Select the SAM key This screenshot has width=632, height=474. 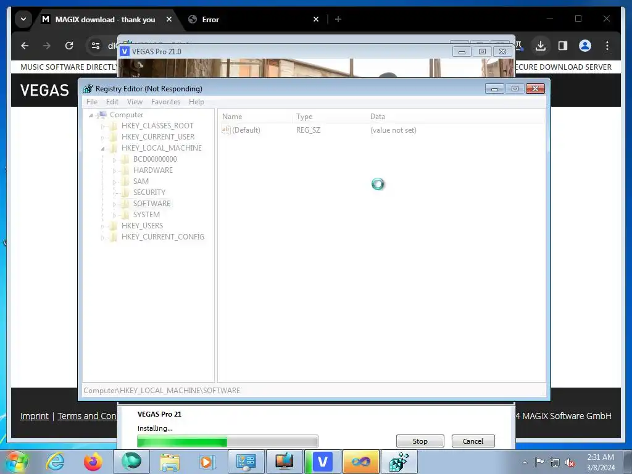coord(141,181)
